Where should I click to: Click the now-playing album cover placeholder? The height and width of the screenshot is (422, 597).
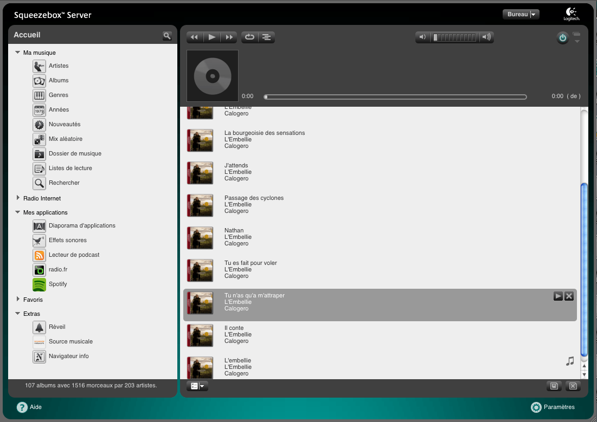tap(213, 76)
